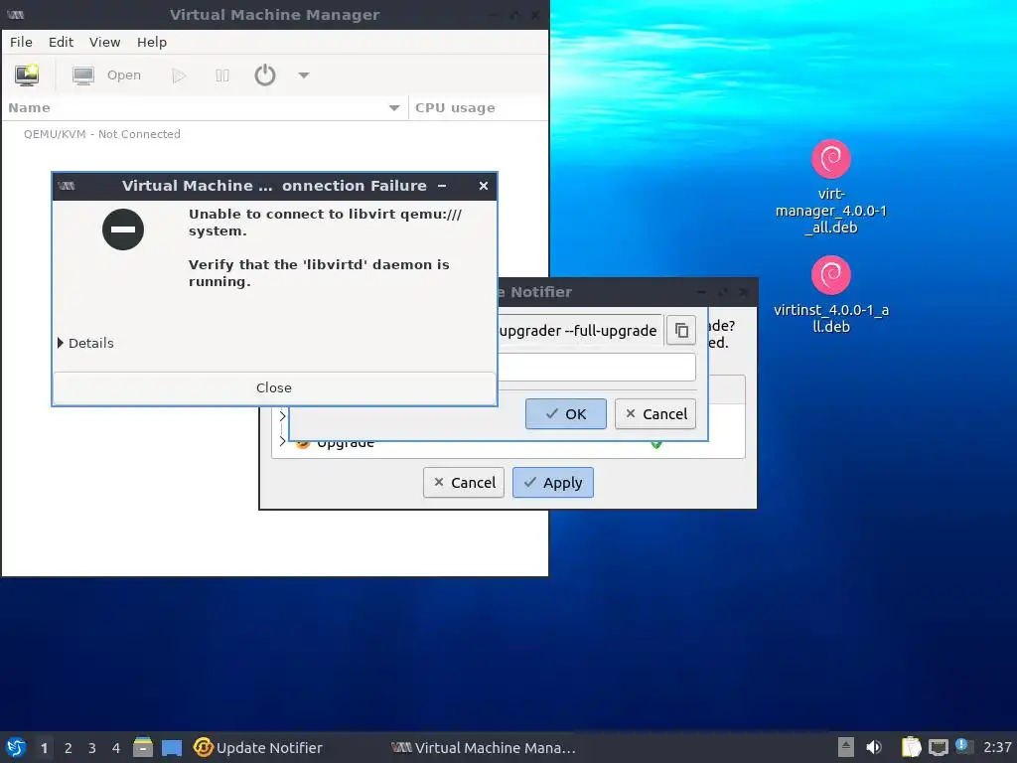
Task: Expand the Upgrade row in Update Notifier
Action: 282,441
